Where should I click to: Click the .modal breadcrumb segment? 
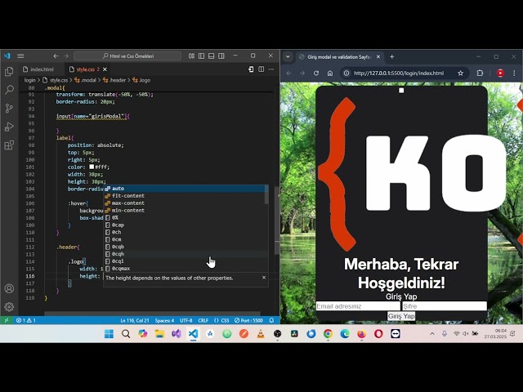87,80
